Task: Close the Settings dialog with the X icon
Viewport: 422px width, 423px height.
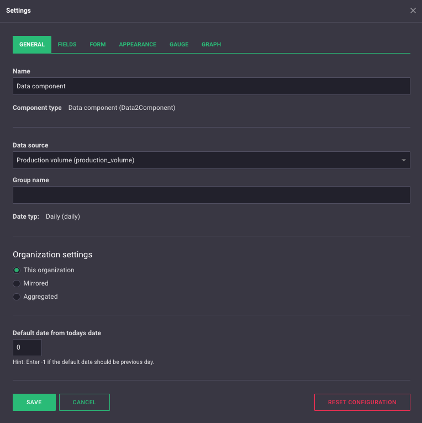Action: (413, 10)
